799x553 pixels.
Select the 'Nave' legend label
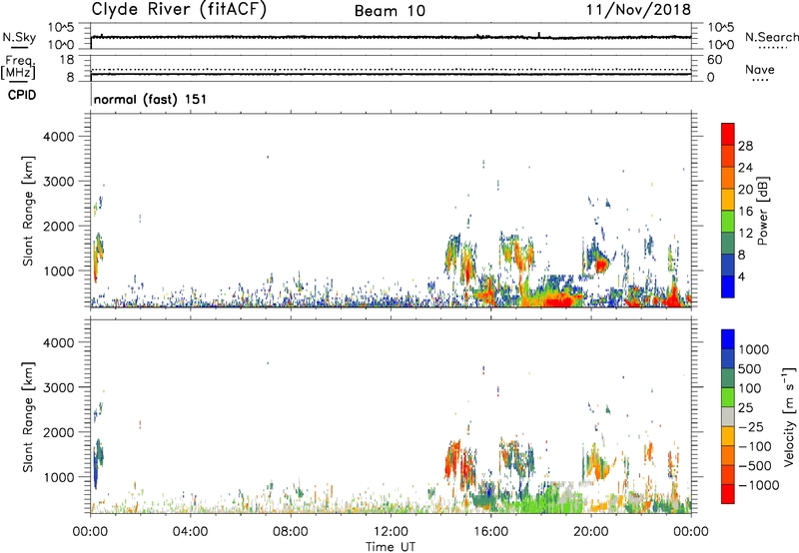tap(760, 70)
